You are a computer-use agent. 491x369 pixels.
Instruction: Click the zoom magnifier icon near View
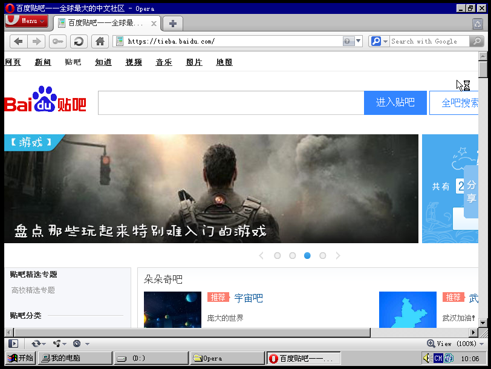tap(431, 344)
